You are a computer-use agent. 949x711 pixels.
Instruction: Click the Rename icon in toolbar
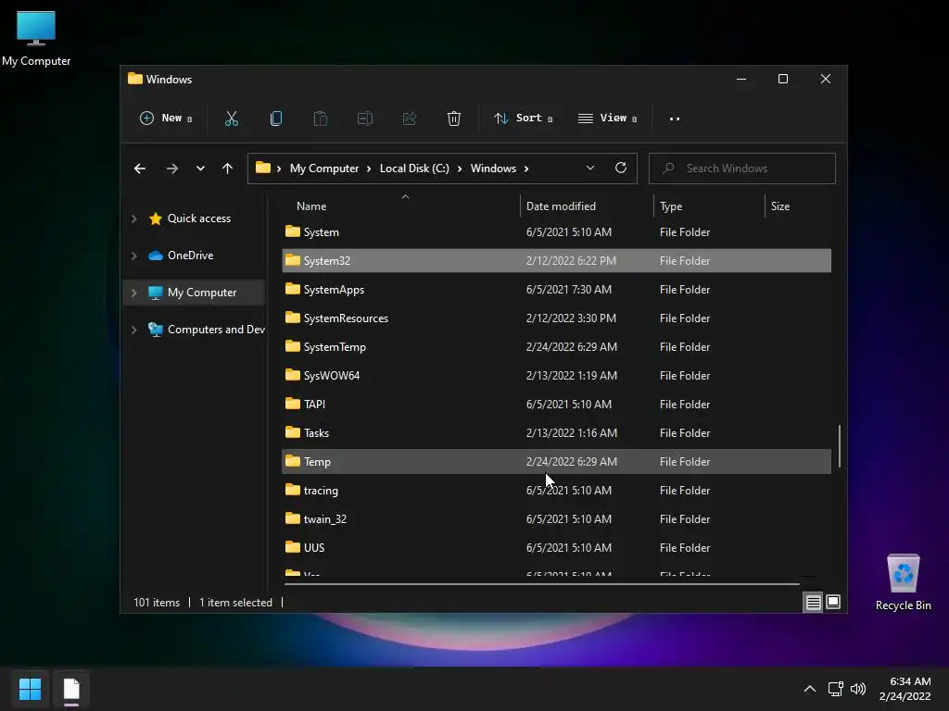[365, 118]
